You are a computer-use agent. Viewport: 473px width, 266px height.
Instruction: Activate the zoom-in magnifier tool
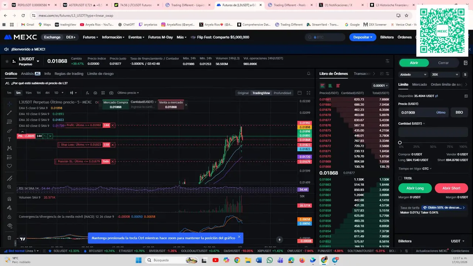(x=10, y=187)
